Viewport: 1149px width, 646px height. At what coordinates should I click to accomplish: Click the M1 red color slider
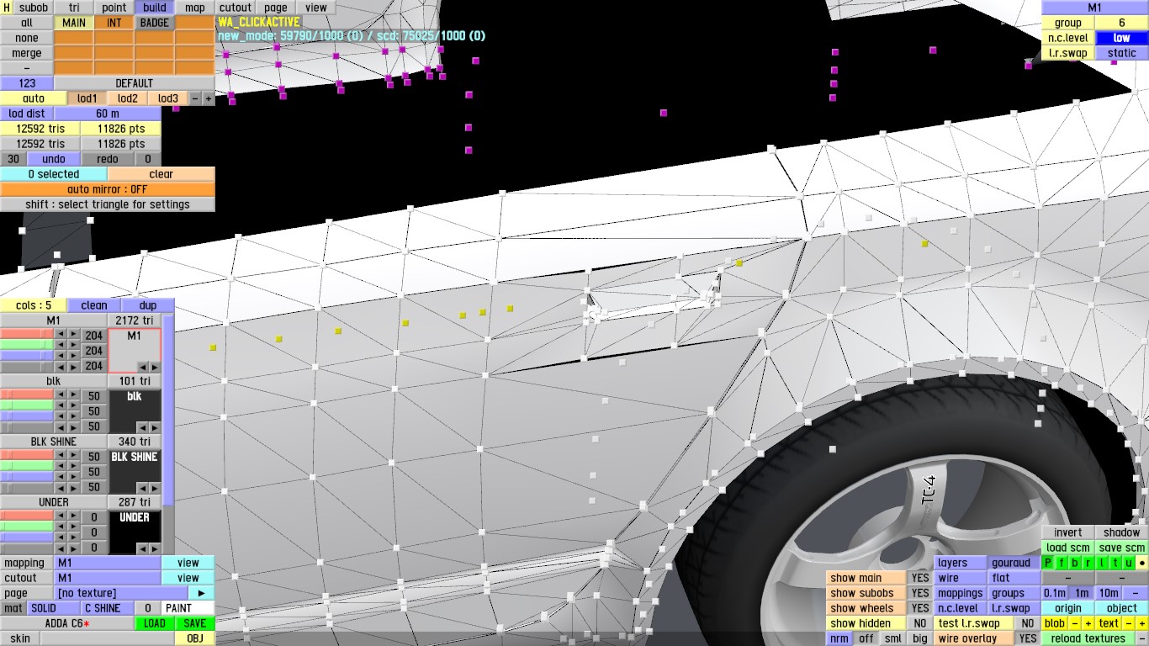[x=27, y=336]
